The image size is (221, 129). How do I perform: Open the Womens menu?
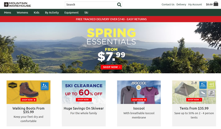pyautogui.click(x=22, y=13)
